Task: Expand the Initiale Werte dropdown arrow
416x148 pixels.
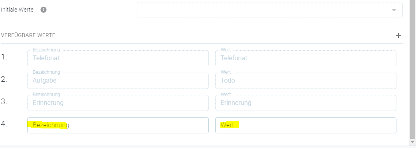Action: (394, 10)
